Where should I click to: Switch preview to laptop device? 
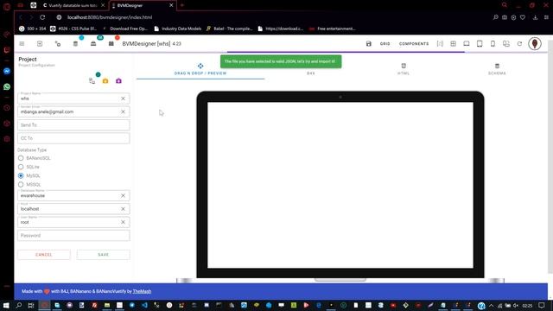(x=467, y=44)
